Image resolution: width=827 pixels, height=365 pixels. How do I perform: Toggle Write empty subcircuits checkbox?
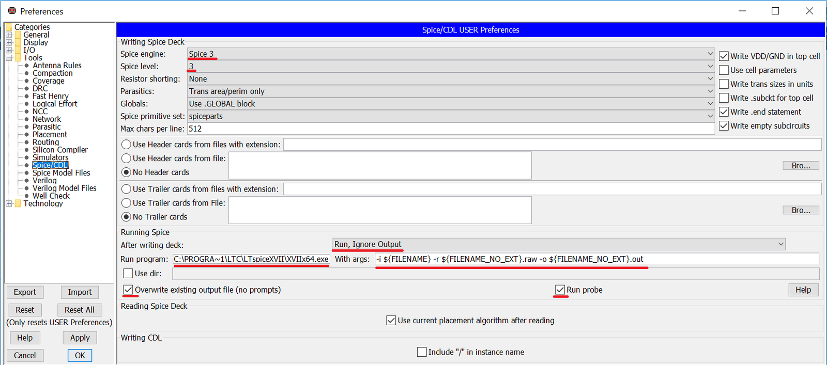[x=724, y=126]
